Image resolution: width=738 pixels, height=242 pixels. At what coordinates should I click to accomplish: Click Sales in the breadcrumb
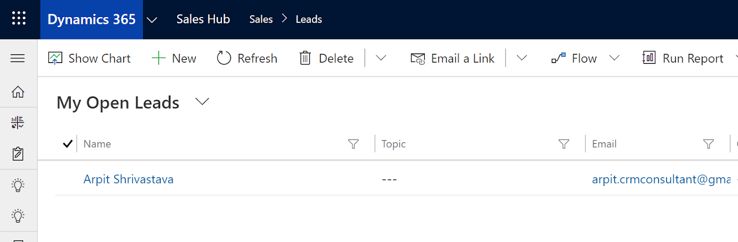261,19
